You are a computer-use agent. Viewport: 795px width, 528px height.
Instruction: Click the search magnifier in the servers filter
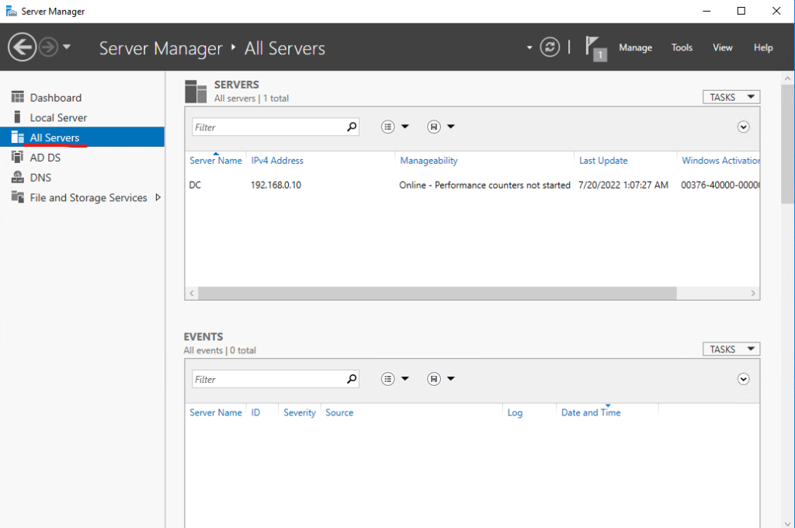(x=351, y=126)
